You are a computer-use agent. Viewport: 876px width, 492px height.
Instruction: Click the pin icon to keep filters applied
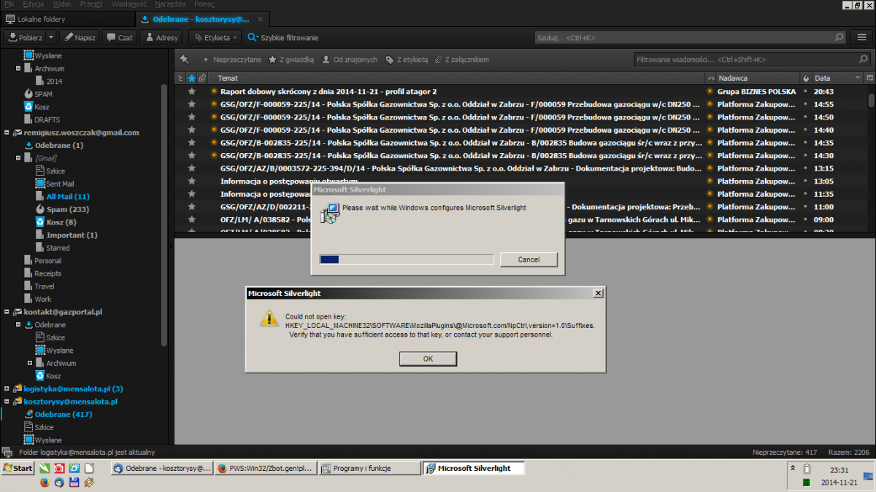tap(184, 60)
